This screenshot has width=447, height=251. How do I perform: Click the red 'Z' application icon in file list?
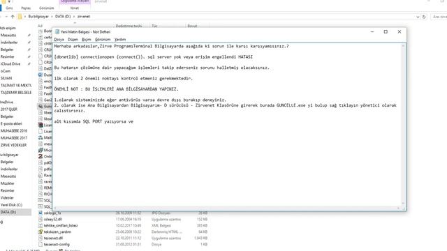[x=41, y=156]
